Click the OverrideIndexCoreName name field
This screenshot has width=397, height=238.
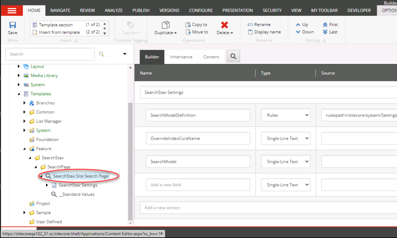[x=198, y=139]
